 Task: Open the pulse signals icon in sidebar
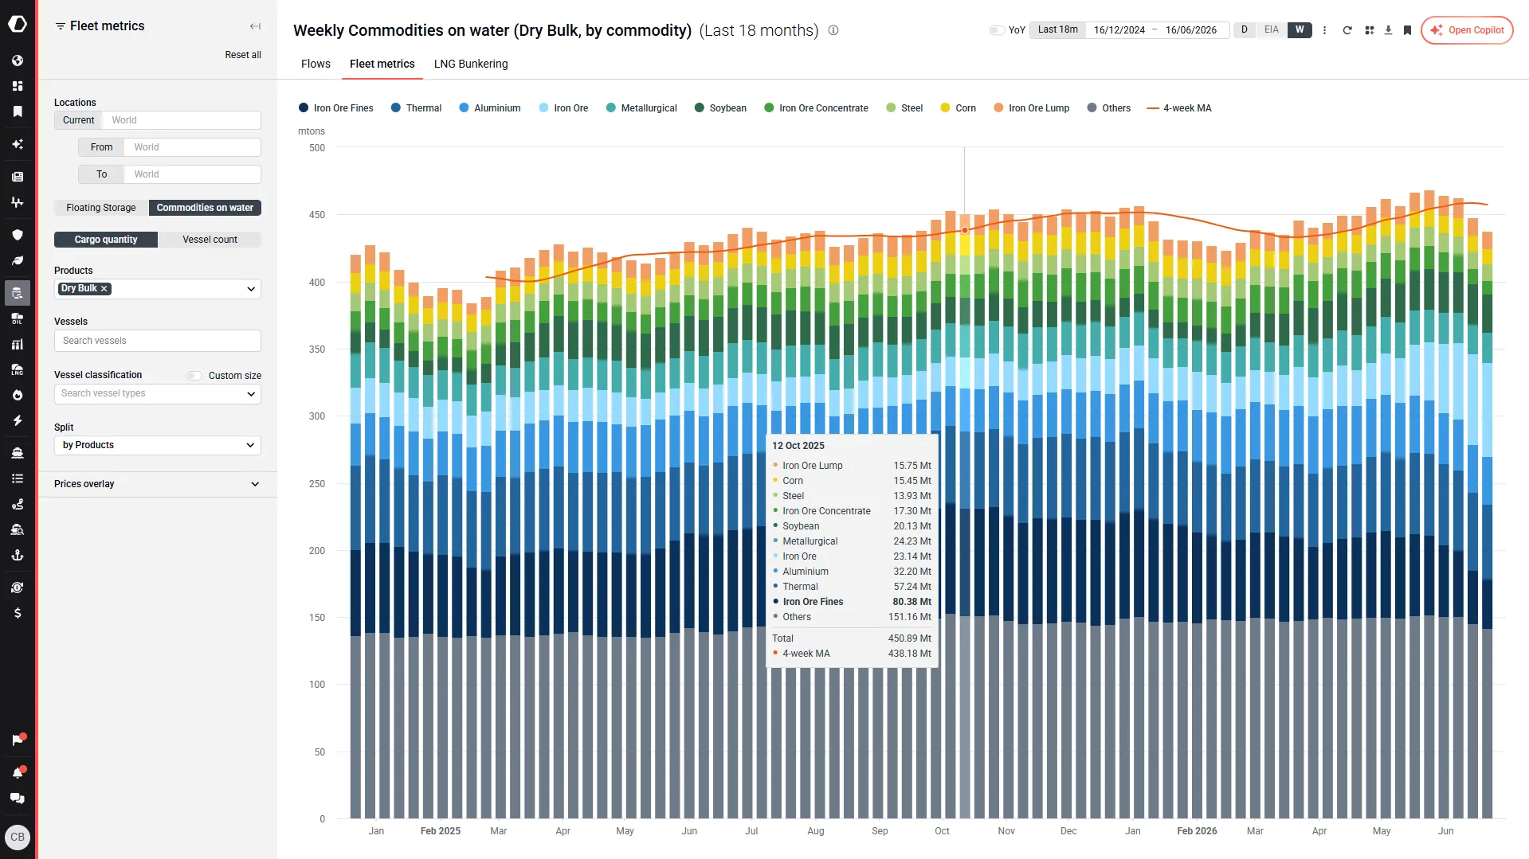pos(18,202)
